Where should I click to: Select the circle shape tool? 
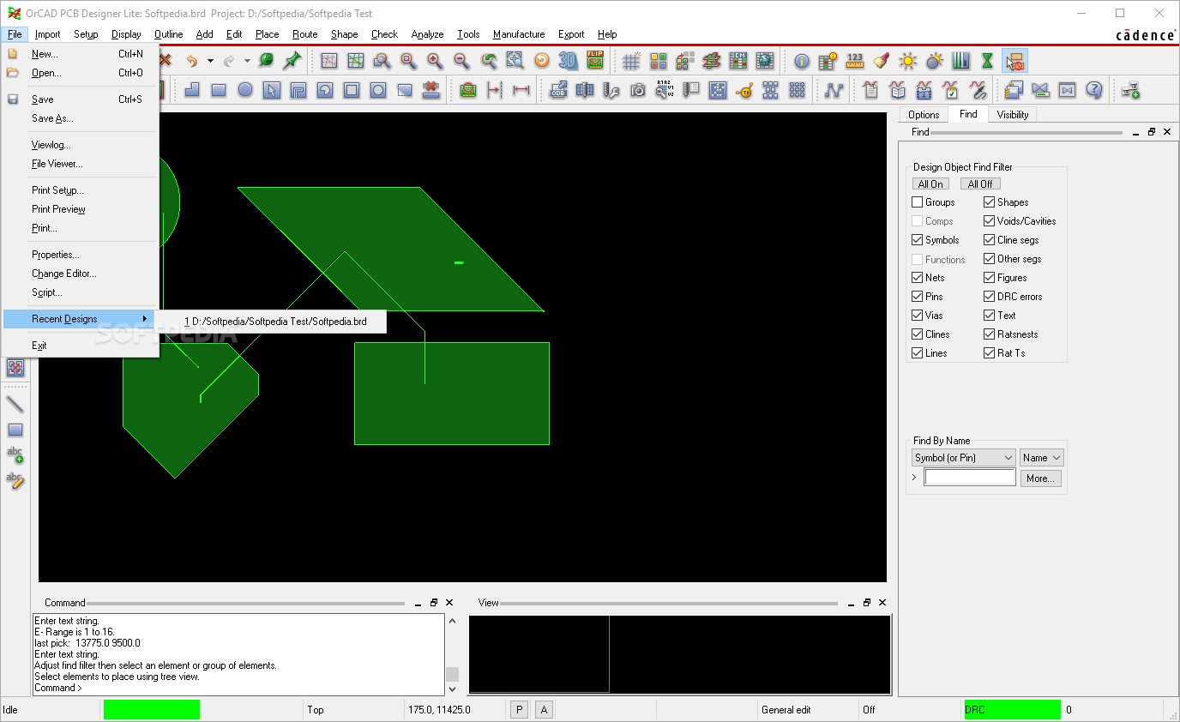(x=245, y=90)
